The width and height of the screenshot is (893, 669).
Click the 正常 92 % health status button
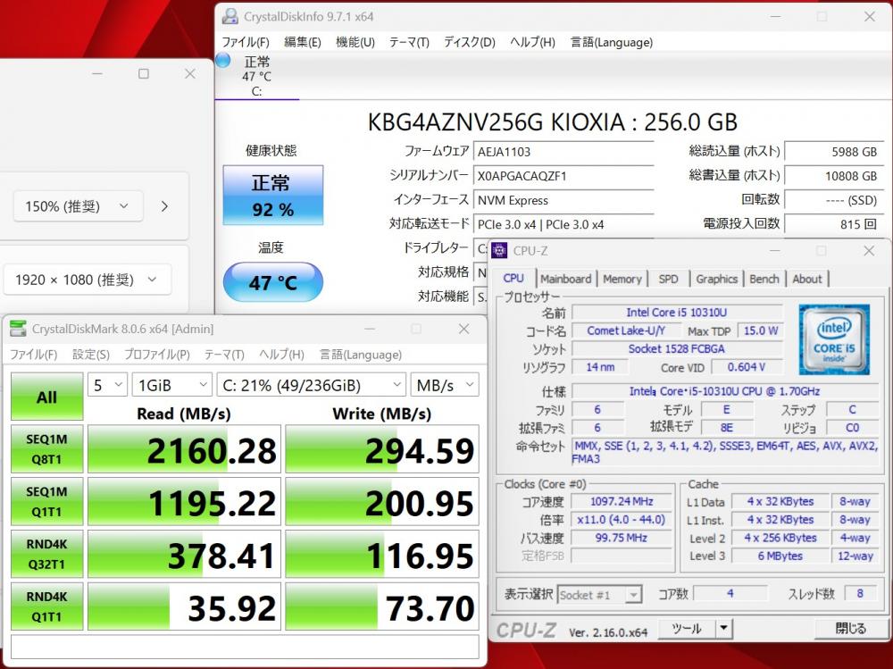pyautogui.click(x=272, y=196)
